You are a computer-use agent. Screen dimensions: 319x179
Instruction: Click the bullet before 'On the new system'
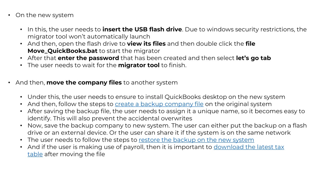(9, 15)
